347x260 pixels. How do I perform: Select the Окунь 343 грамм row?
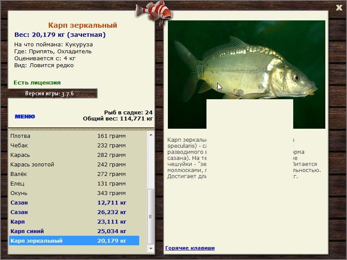click(74, 193)
